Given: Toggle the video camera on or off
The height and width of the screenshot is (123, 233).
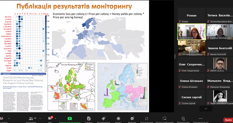Looking at the screenshot, I should point(2,119).
